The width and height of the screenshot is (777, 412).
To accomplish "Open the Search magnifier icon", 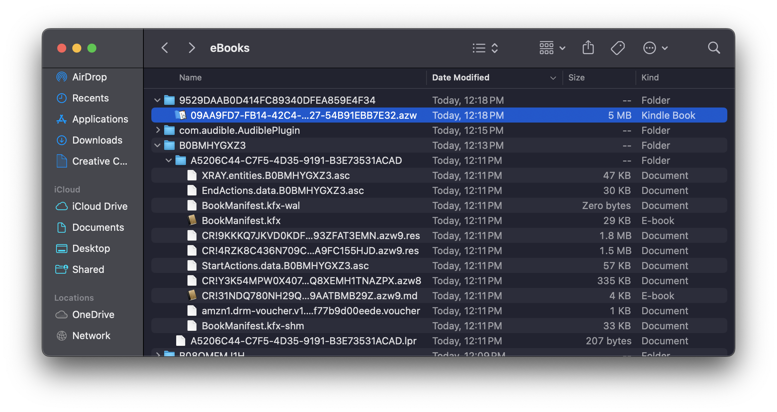I will [x=714, y=48].
